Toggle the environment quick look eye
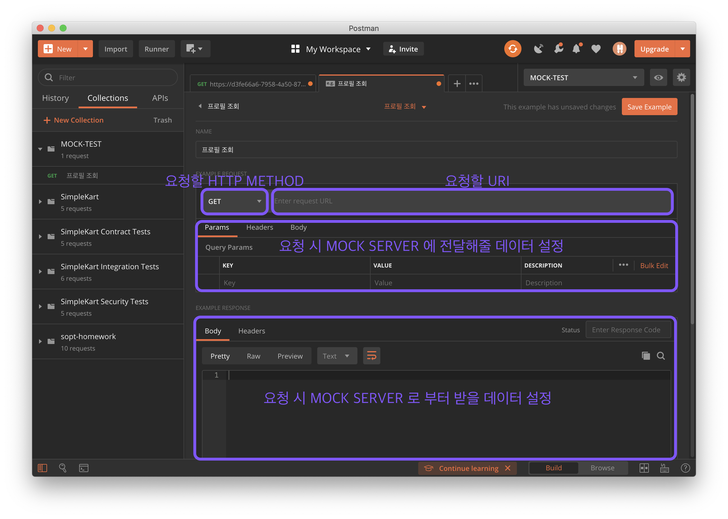Screen dimensions: 728x519 (658, 78)
